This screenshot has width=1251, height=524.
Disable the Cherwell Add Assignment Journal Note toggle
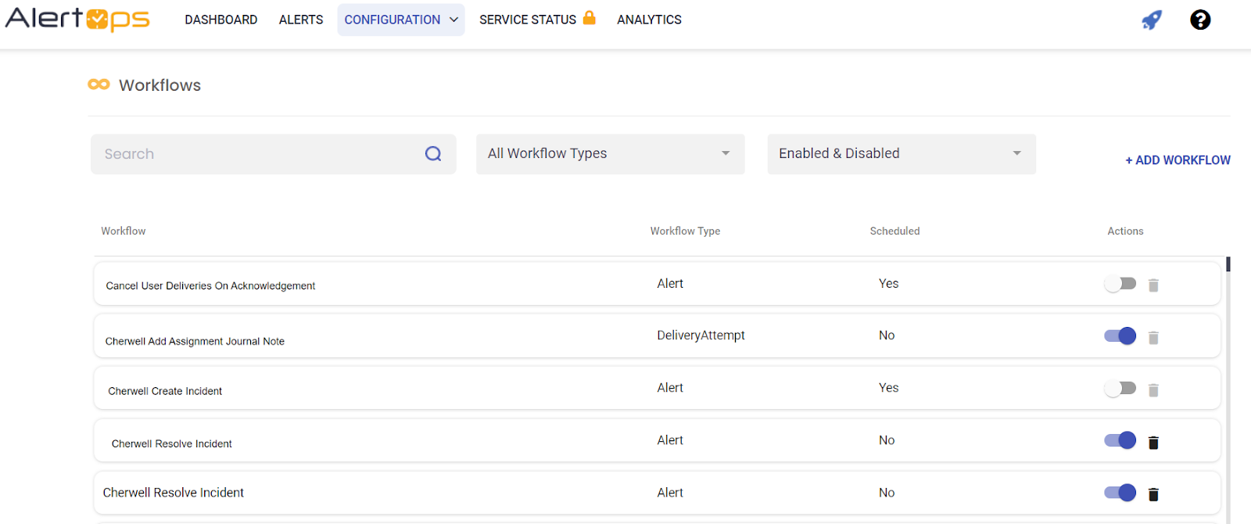[1120, 336]
